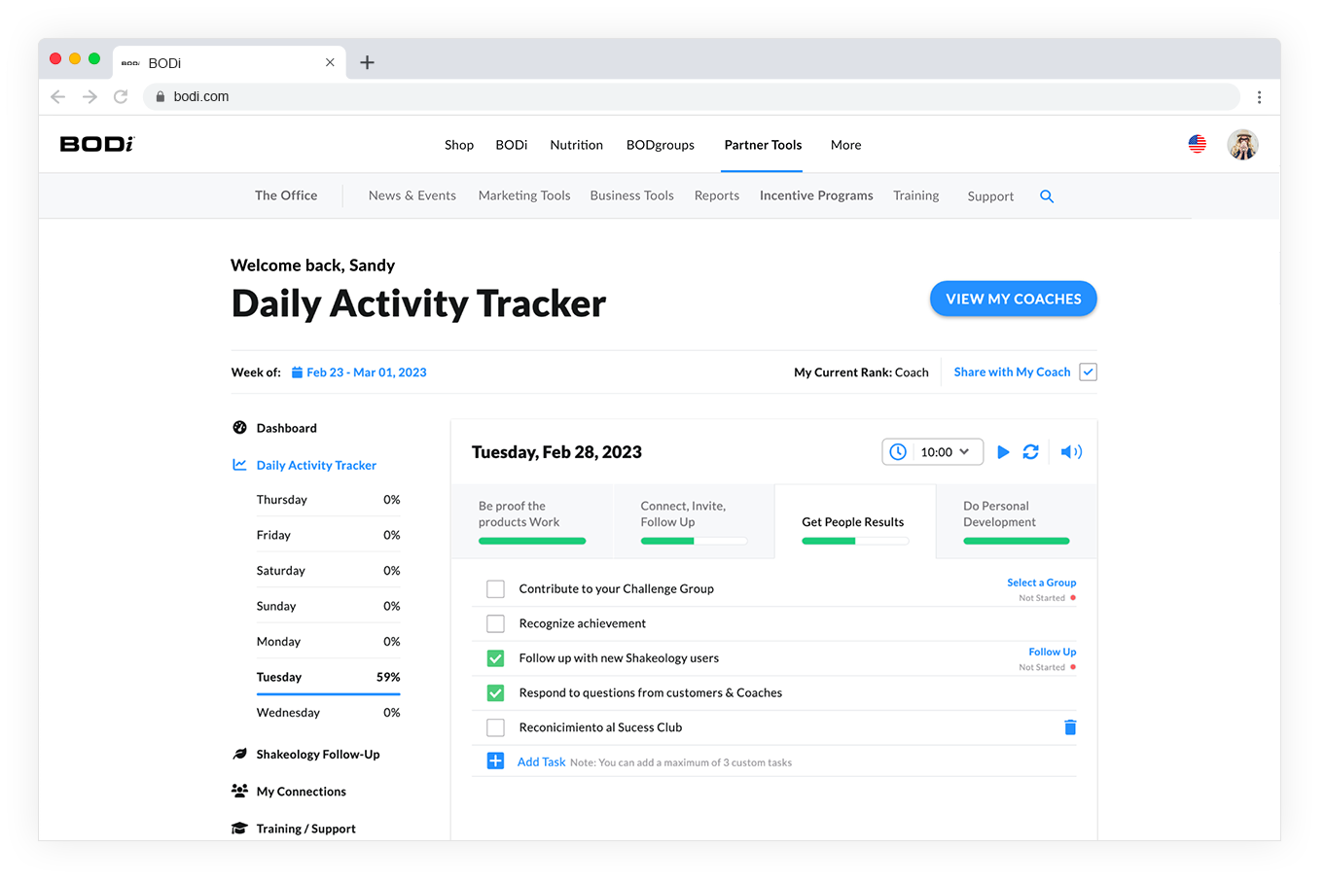The width and height of the screenshot is (1325, 884).
Task: Check the Recognize achievement task
Action: pos(495,623)
